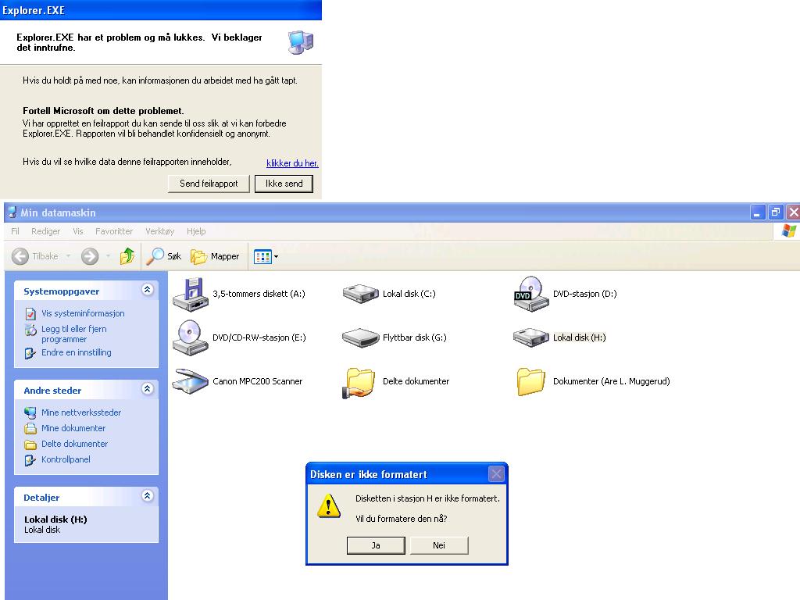Click Nei in format dialog
The height and width of the screenshot is (600, 800).
(x=439, y=545)
